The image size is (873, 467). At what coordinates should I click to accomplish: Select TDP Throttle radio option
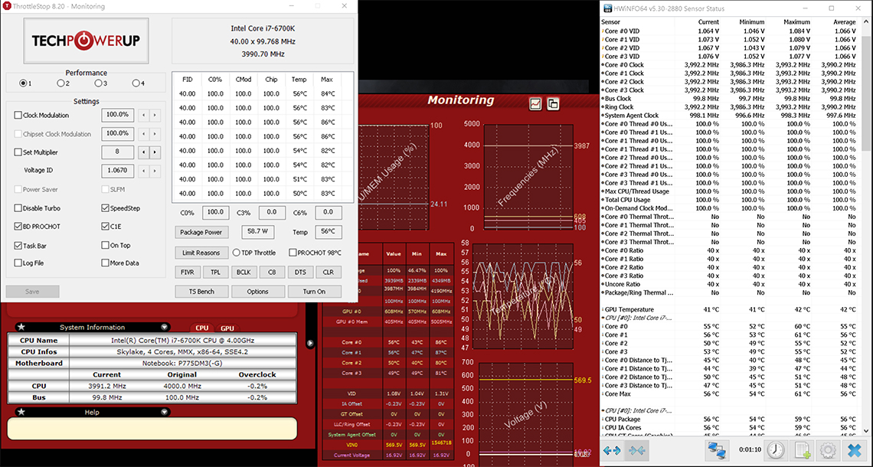236,253
